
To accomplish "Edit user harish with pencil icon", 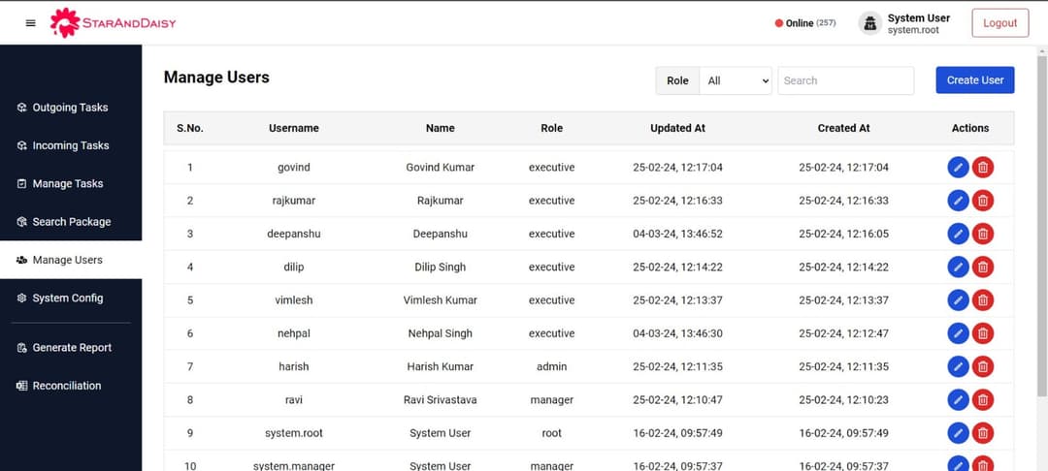I will coord(958,366).
